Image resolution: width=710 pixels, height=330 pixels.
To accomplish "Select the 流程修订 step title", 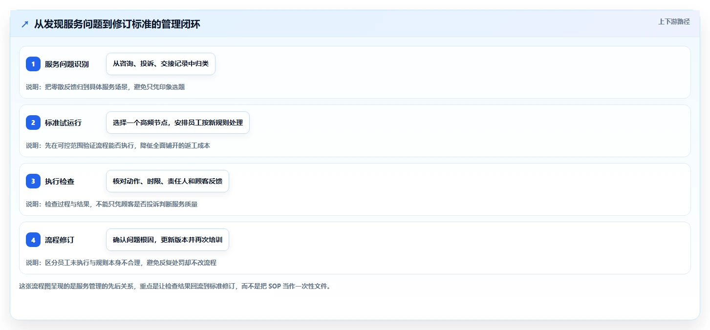I will (60, 240).
